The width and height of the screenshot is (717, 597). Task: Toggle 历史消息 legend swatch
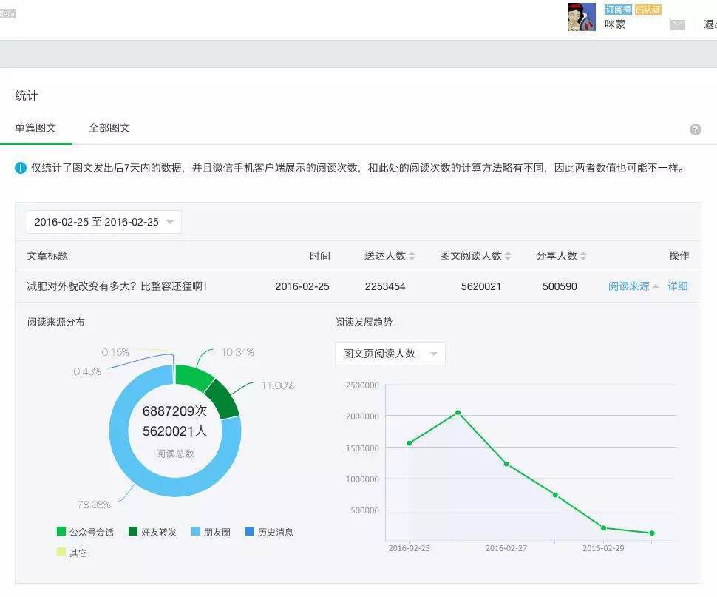[250, 531]
